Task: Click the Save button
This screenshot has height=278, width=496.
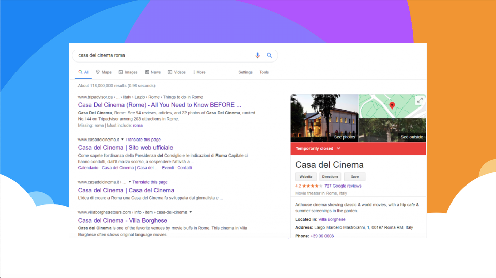Action: point(354,177)
